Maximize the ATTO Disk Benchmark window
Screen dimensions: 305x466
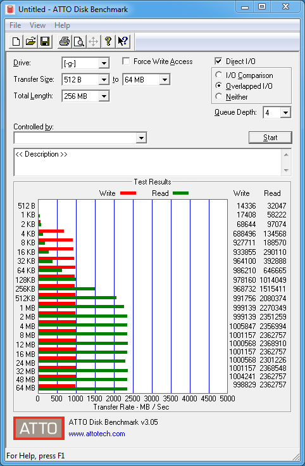click(262, 7)
